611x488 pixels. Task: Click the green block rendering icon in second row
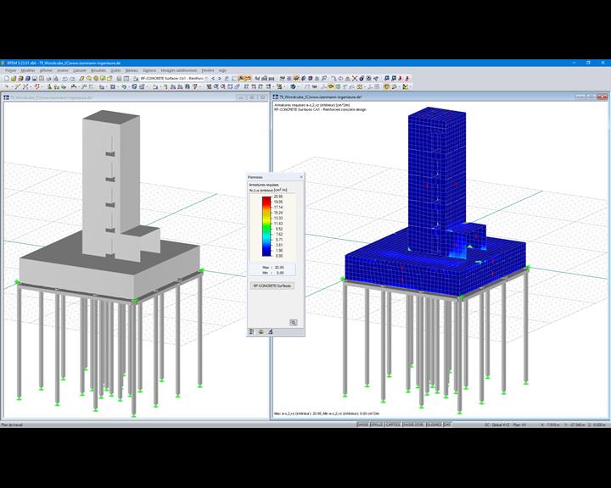64,86
